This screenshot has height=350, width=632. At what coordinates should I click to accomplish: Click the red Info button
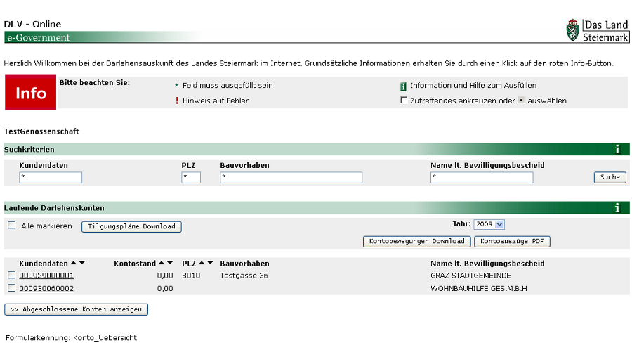click(x=31, y=92)
